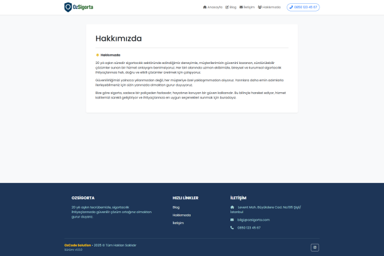Click the footer phone icon
The image size is (384, 256).
232,227
